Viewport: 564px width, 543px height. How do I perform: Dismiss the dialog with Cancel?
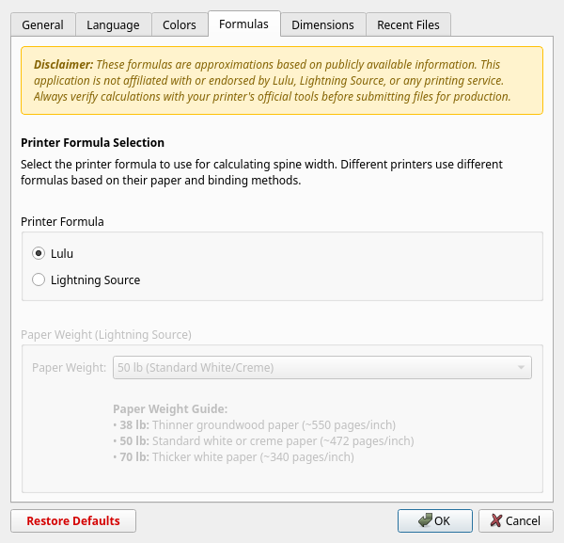click(x=515, y=520)
